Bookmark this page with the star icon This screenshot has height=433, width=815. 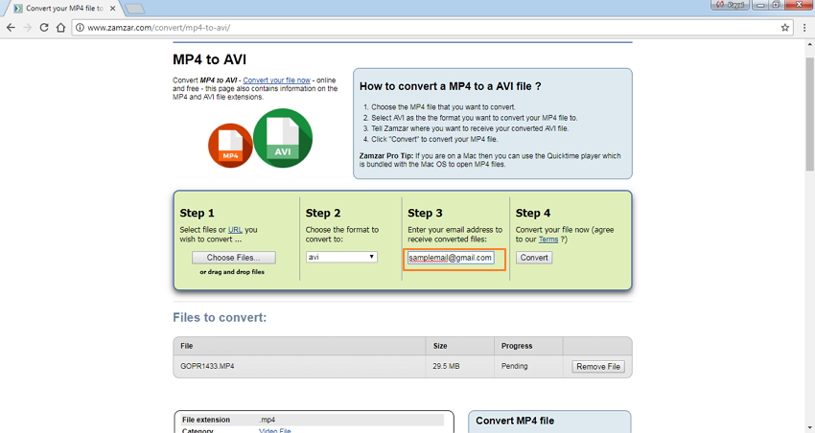(785, 28)
